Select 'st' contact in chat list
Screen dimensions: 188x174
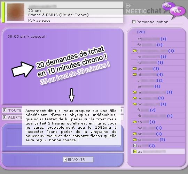pos(152,39)
